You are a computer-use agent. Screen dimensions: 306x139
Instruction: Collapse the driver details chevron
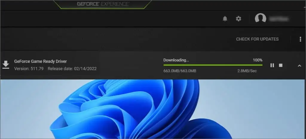point(299,66)
